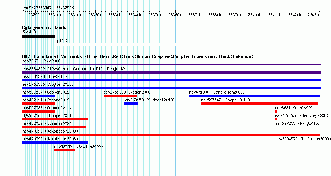Click the Cytogenetic Bands track title
Viewport: 331px width, 176px height.
(x=44, y=27)
